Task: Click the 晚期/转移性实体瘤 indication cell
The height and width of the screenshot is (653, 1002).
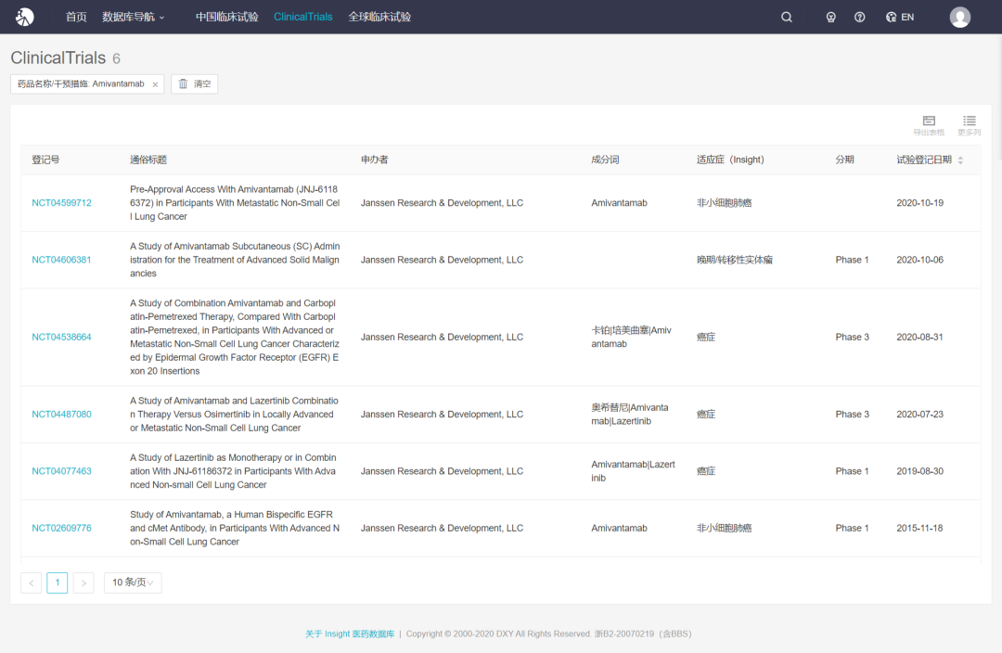Action: pos(734,260)
